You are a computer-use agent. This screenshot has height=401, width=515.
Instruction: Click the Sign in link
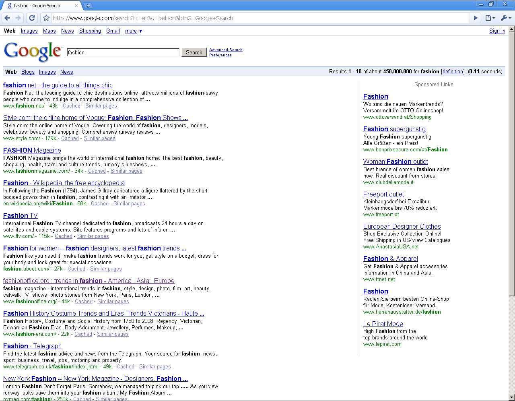coord(497,31)
